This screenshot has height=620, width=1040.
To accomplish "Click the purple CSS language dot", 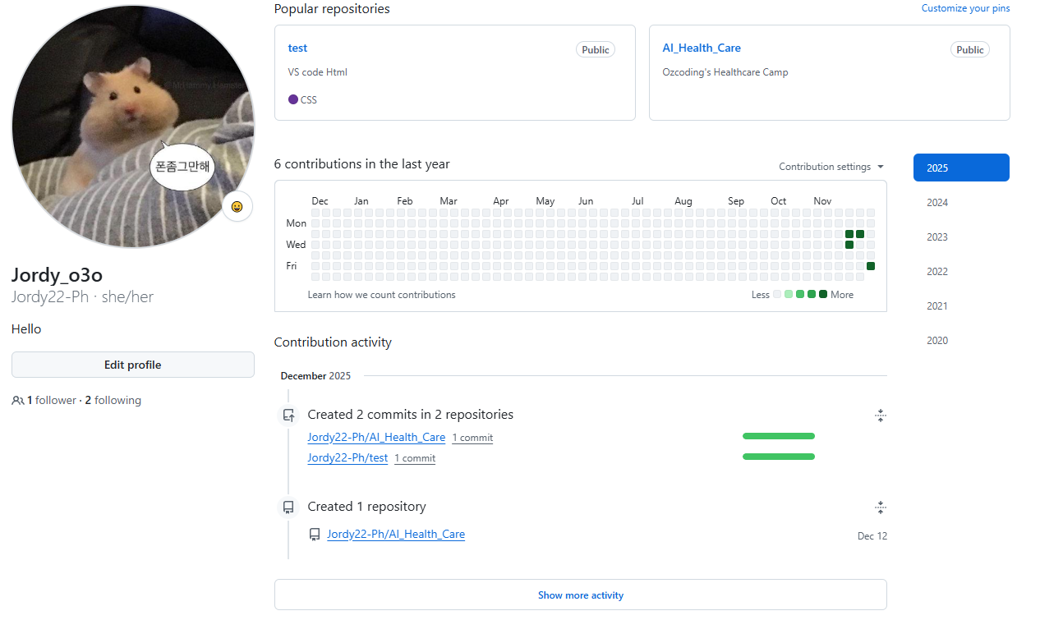I will click(292, 99).
